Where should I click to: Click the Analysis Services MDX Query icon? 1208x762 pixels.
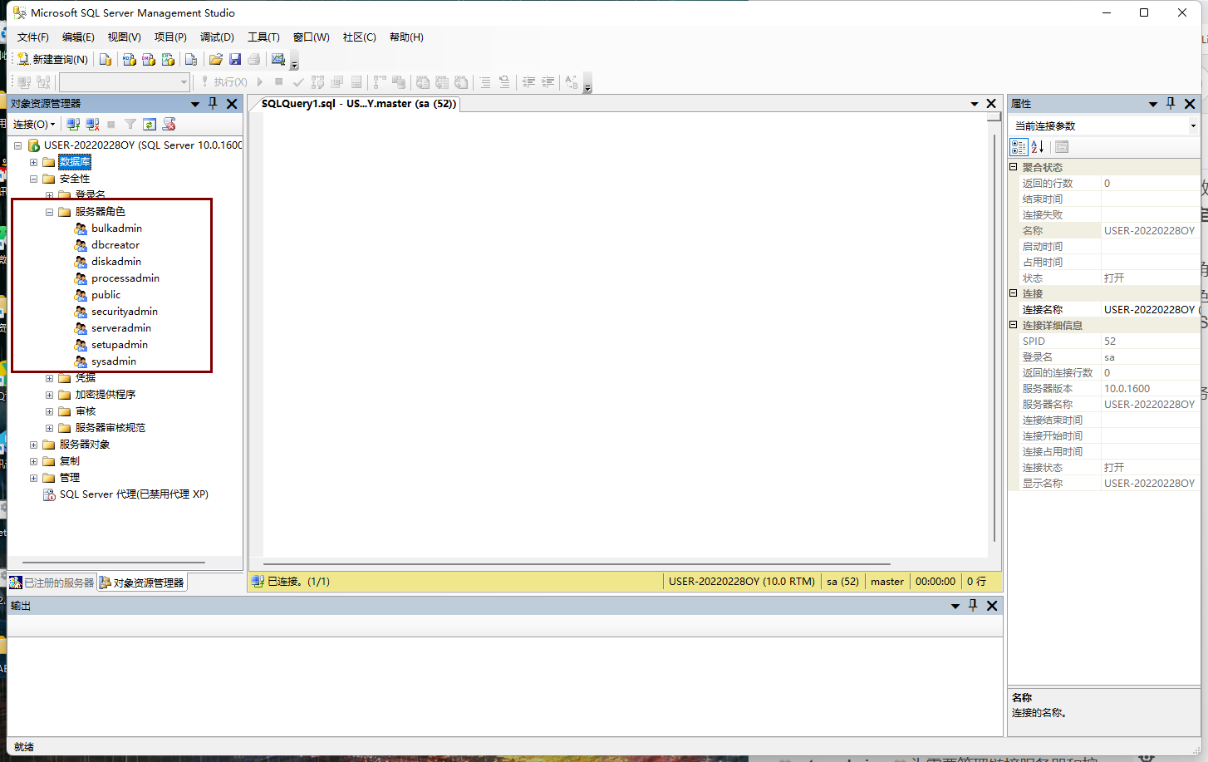129,59
